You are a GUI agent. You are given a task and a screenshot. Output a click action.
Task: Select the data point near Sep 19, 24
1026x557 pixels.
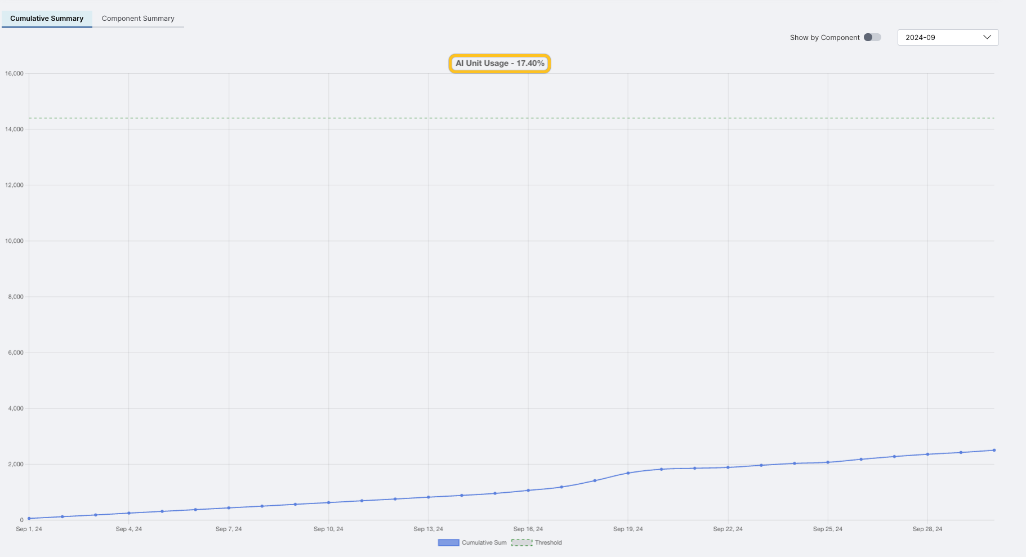click(627, 473)
